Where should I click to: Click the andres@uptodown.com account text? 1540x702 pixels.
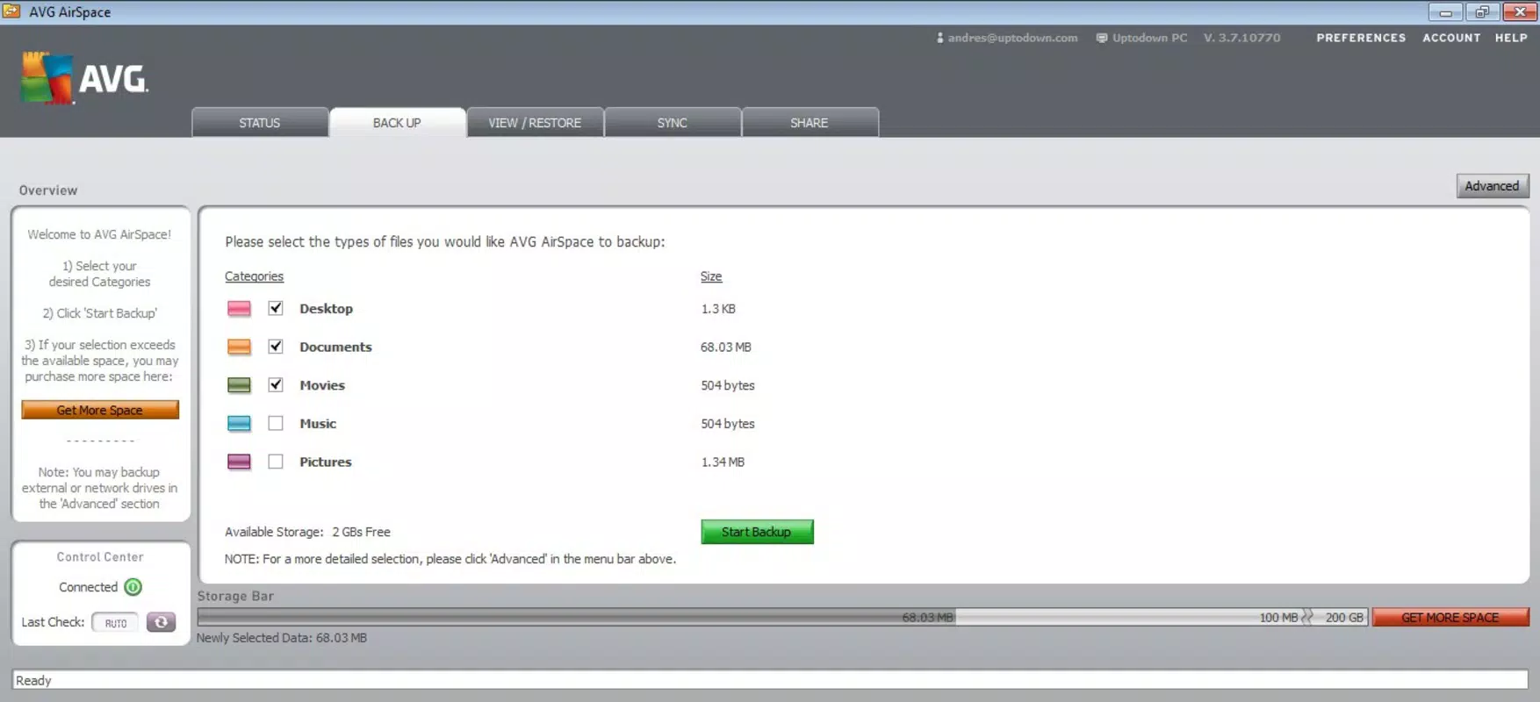tap(1012, 38)
